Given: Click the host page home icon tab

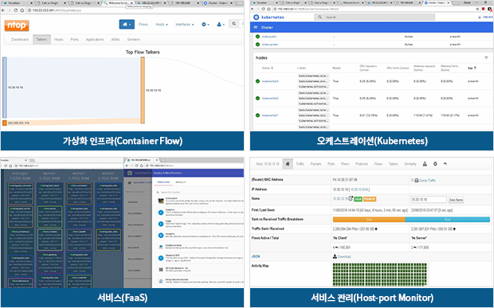Looking at the screenshot, I should click(288, 164).
